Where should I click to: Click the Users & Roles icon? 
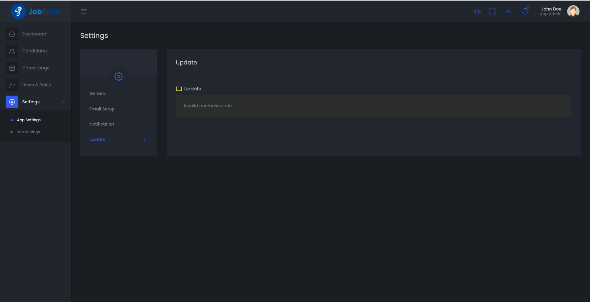[12, 85]
